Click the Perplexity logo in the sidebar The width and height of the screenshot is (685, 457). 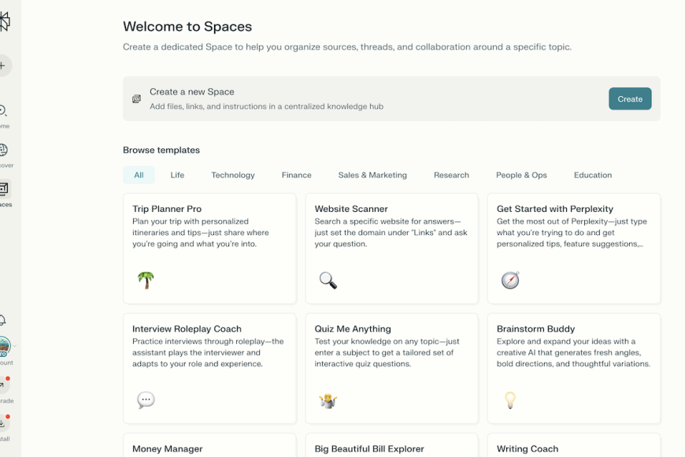4,22
